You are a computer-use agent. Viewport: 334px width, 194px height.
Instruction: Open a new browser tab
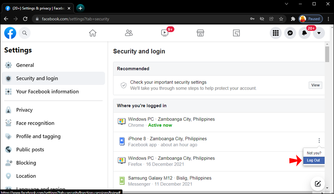pos(80,8)
